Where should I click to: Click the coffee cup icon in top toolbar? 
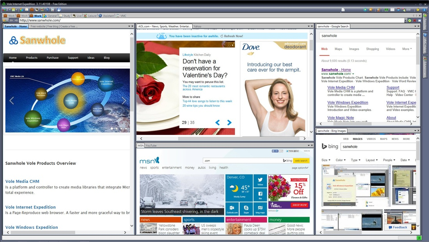point(37,10)
